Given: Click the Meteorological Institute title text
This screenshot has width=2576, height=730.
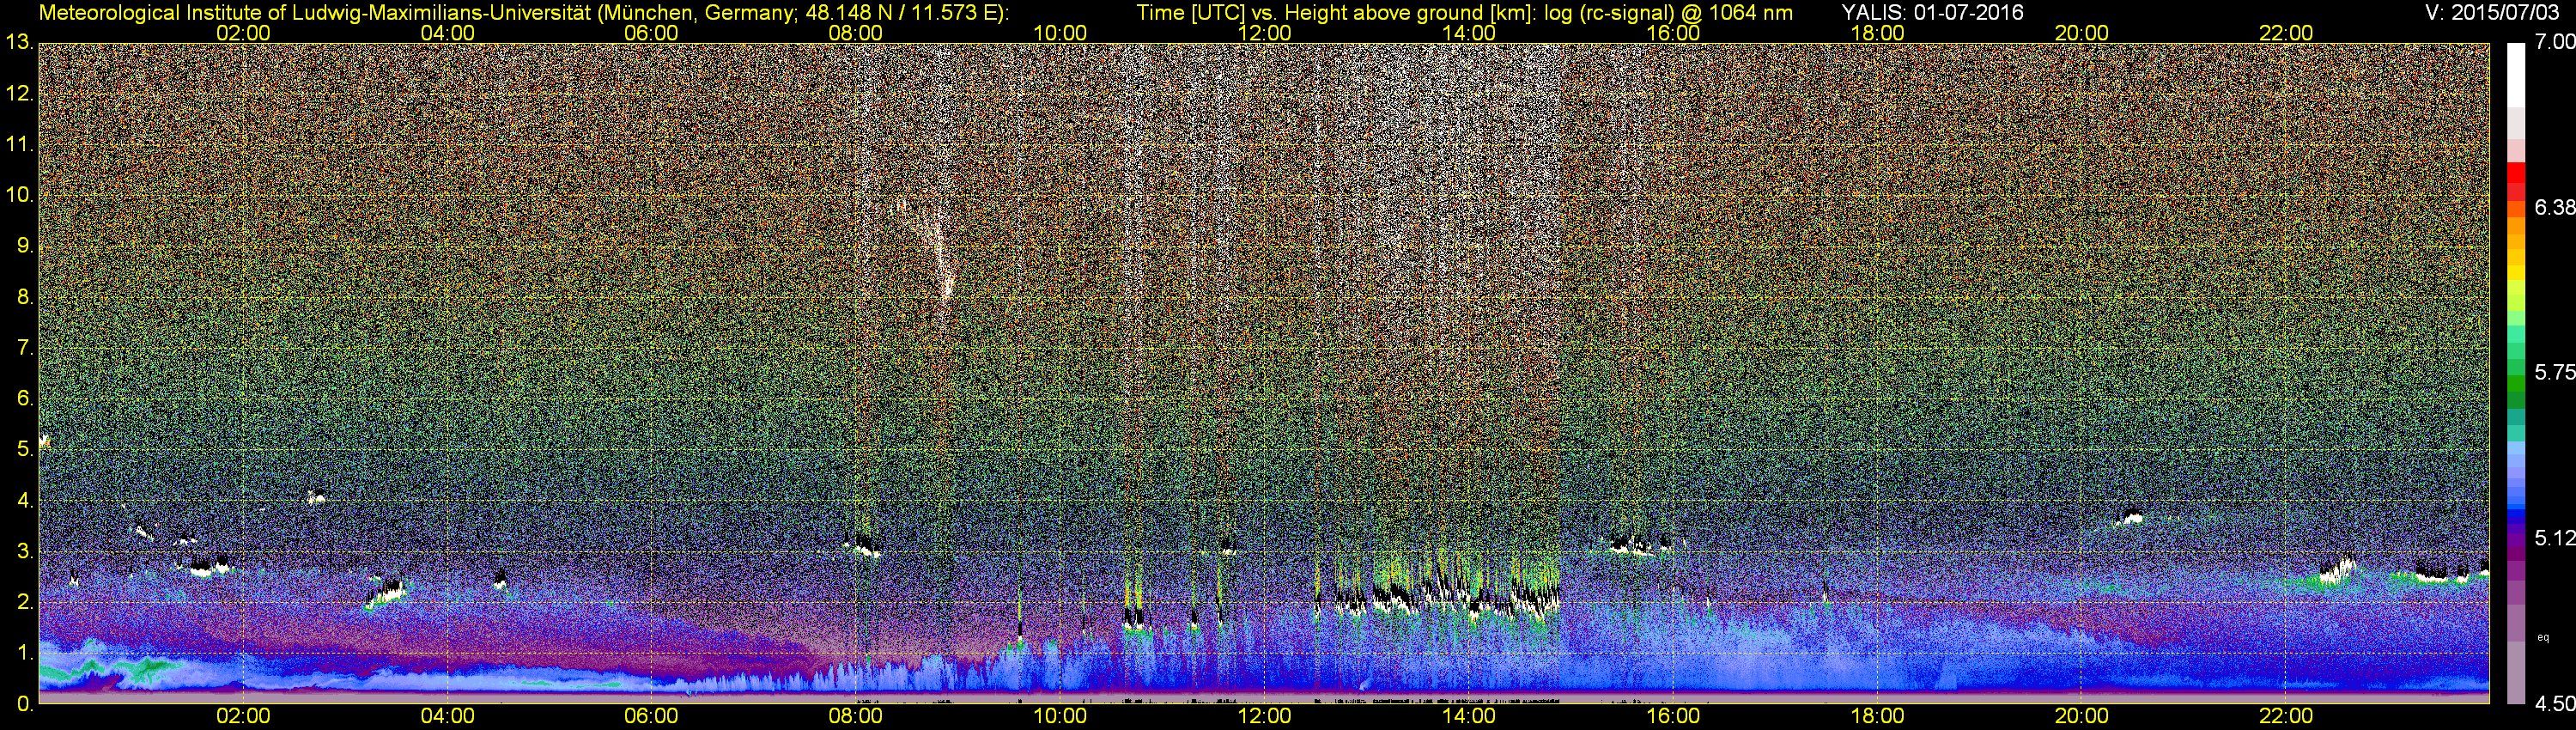Looking at the screenshot, I should tap(524, 13).
